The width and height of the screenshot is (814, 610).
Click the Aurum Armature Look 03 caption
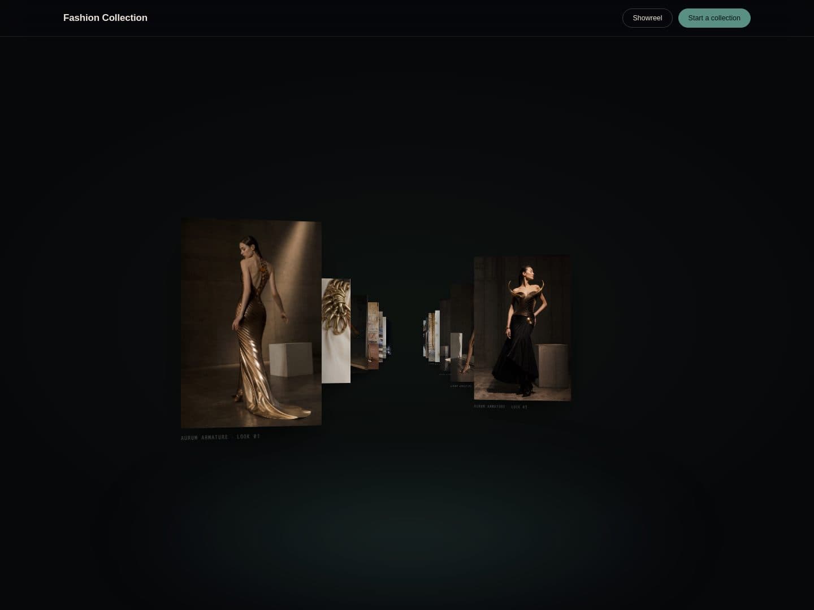501,407
